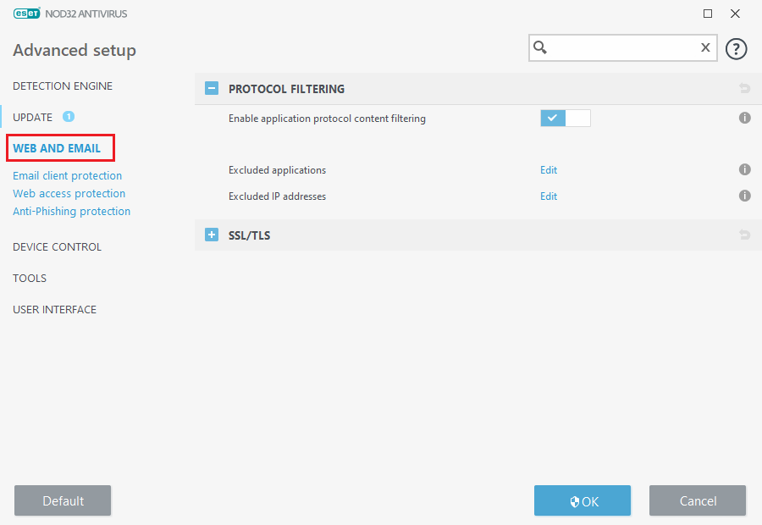Image resolution: width=762 pixels, height=525 pixels.
Task: Click inside the search input field
Action: (623, 47)
